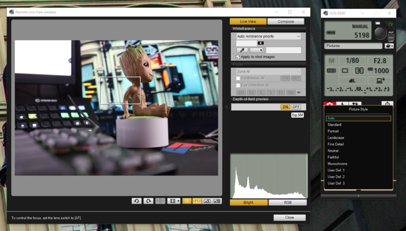
Task: Turn Continuous AF ON
Action: [x=285, y=78]
